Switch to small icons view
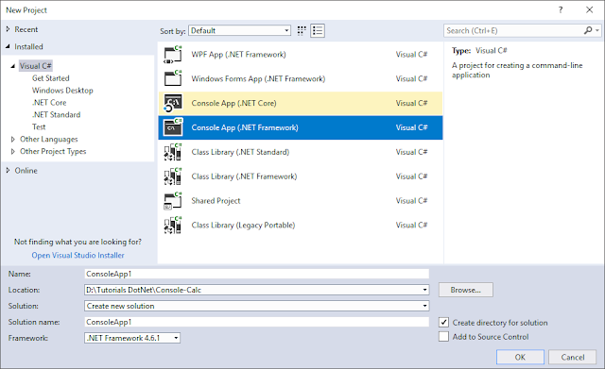This screenshot has width=605, height=369. coord(302,30)
